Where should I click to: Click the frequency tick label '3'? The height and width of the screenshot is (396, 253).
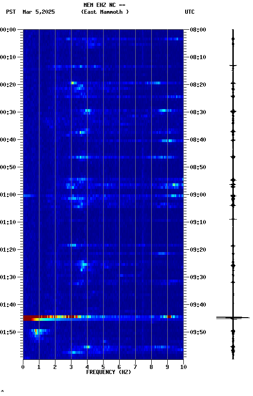tap(71, 367)
